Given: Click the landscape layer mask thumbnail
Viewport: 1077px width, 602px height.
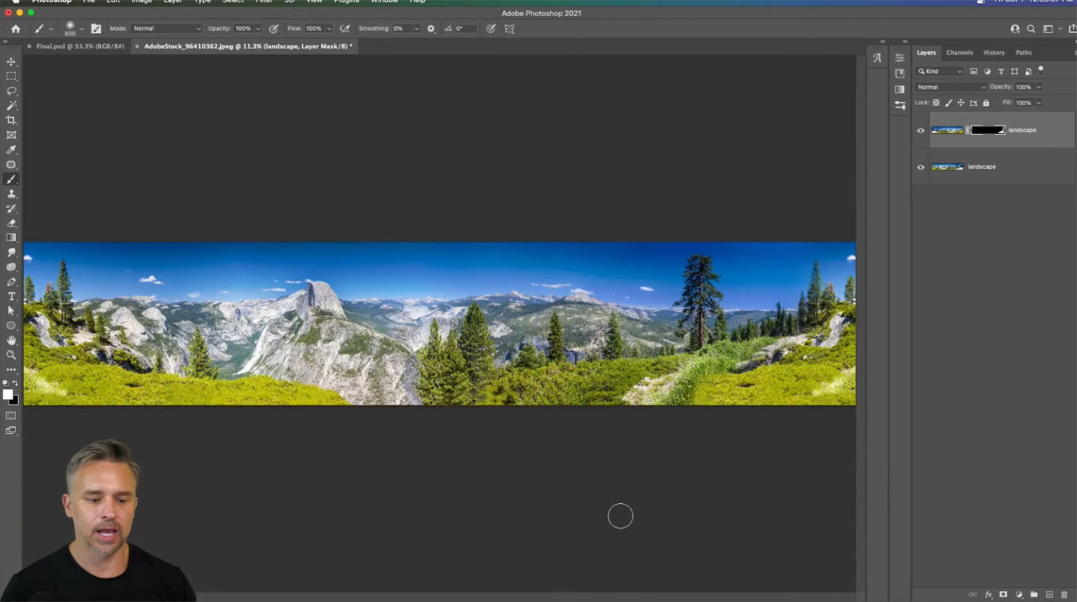Looking at the screenshot, I should [x=988, y=130].
